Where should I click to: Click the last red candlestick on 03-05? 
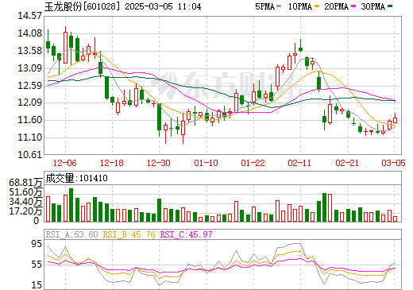click(395, 118)
